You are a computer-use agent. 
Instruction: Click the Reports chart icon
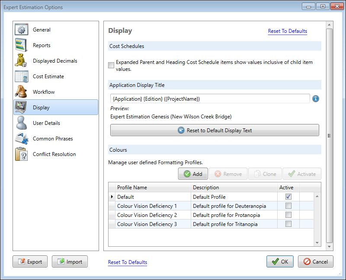tap(22, 45)
